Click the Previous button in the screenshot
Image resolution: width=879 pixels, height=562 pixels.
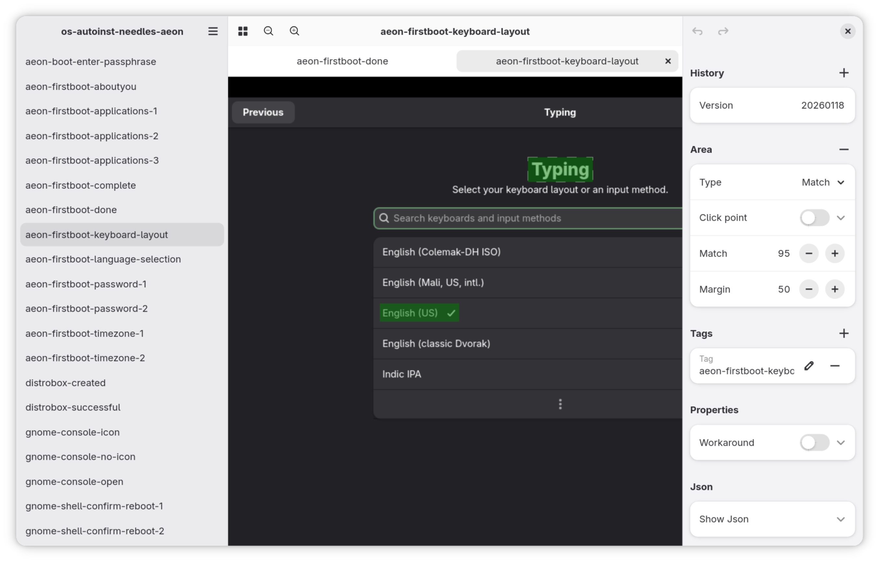coord(263,112)
